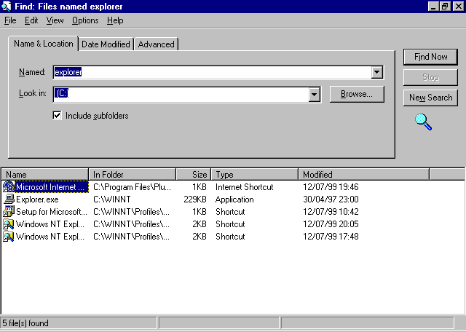Switch to the Advanced tab
466x332 pixels.
coord(157,44)
